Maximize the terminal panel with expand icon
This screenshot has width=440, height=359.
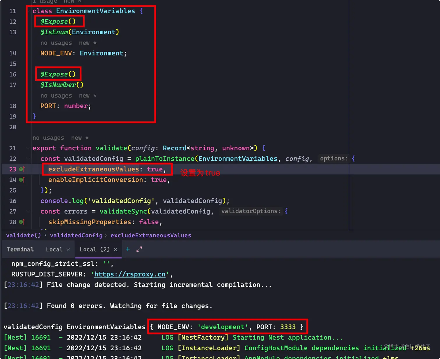point(139,249)
